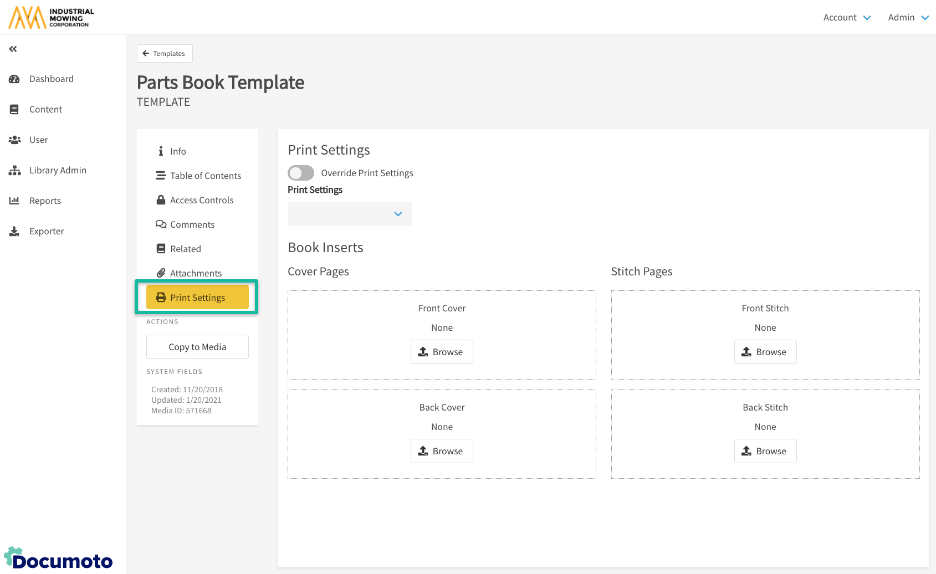
Task: Click the Reports chart icon
Action: 14,201
